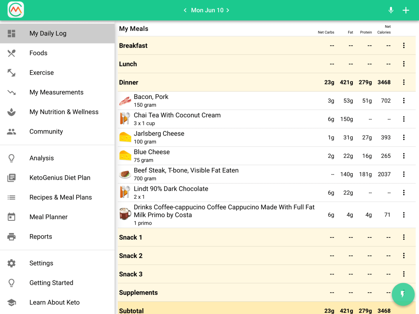Image resolution: width=419 pixels, height=314 pixels.
Task: Open three-dot menu for Dinner section
Action: (x=404, y=82)
